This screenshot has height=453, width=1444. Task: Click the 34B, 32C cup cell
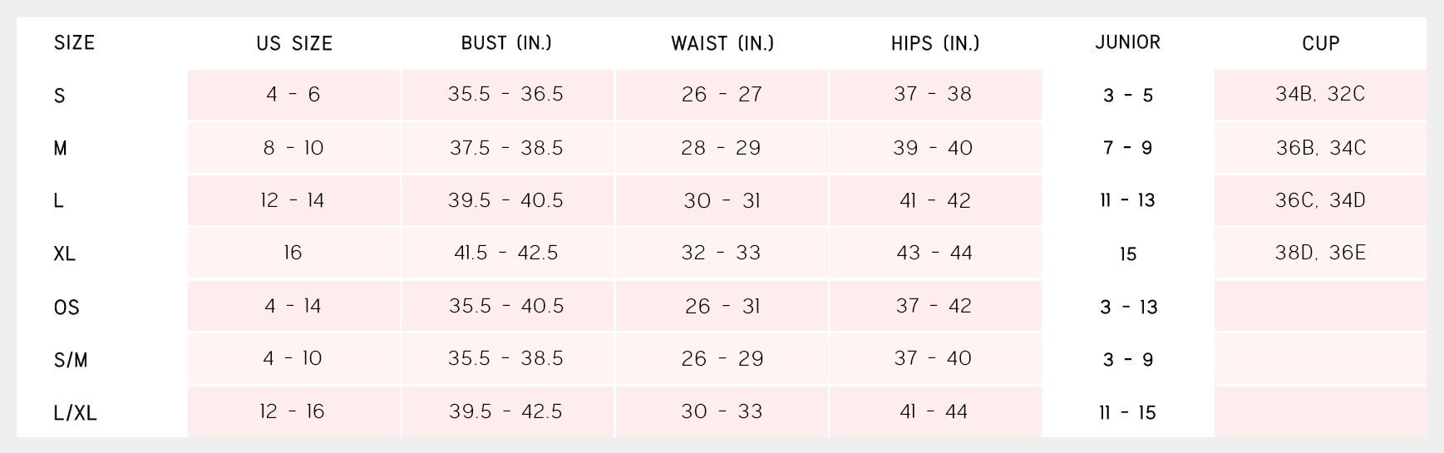tap(1320, 94)
